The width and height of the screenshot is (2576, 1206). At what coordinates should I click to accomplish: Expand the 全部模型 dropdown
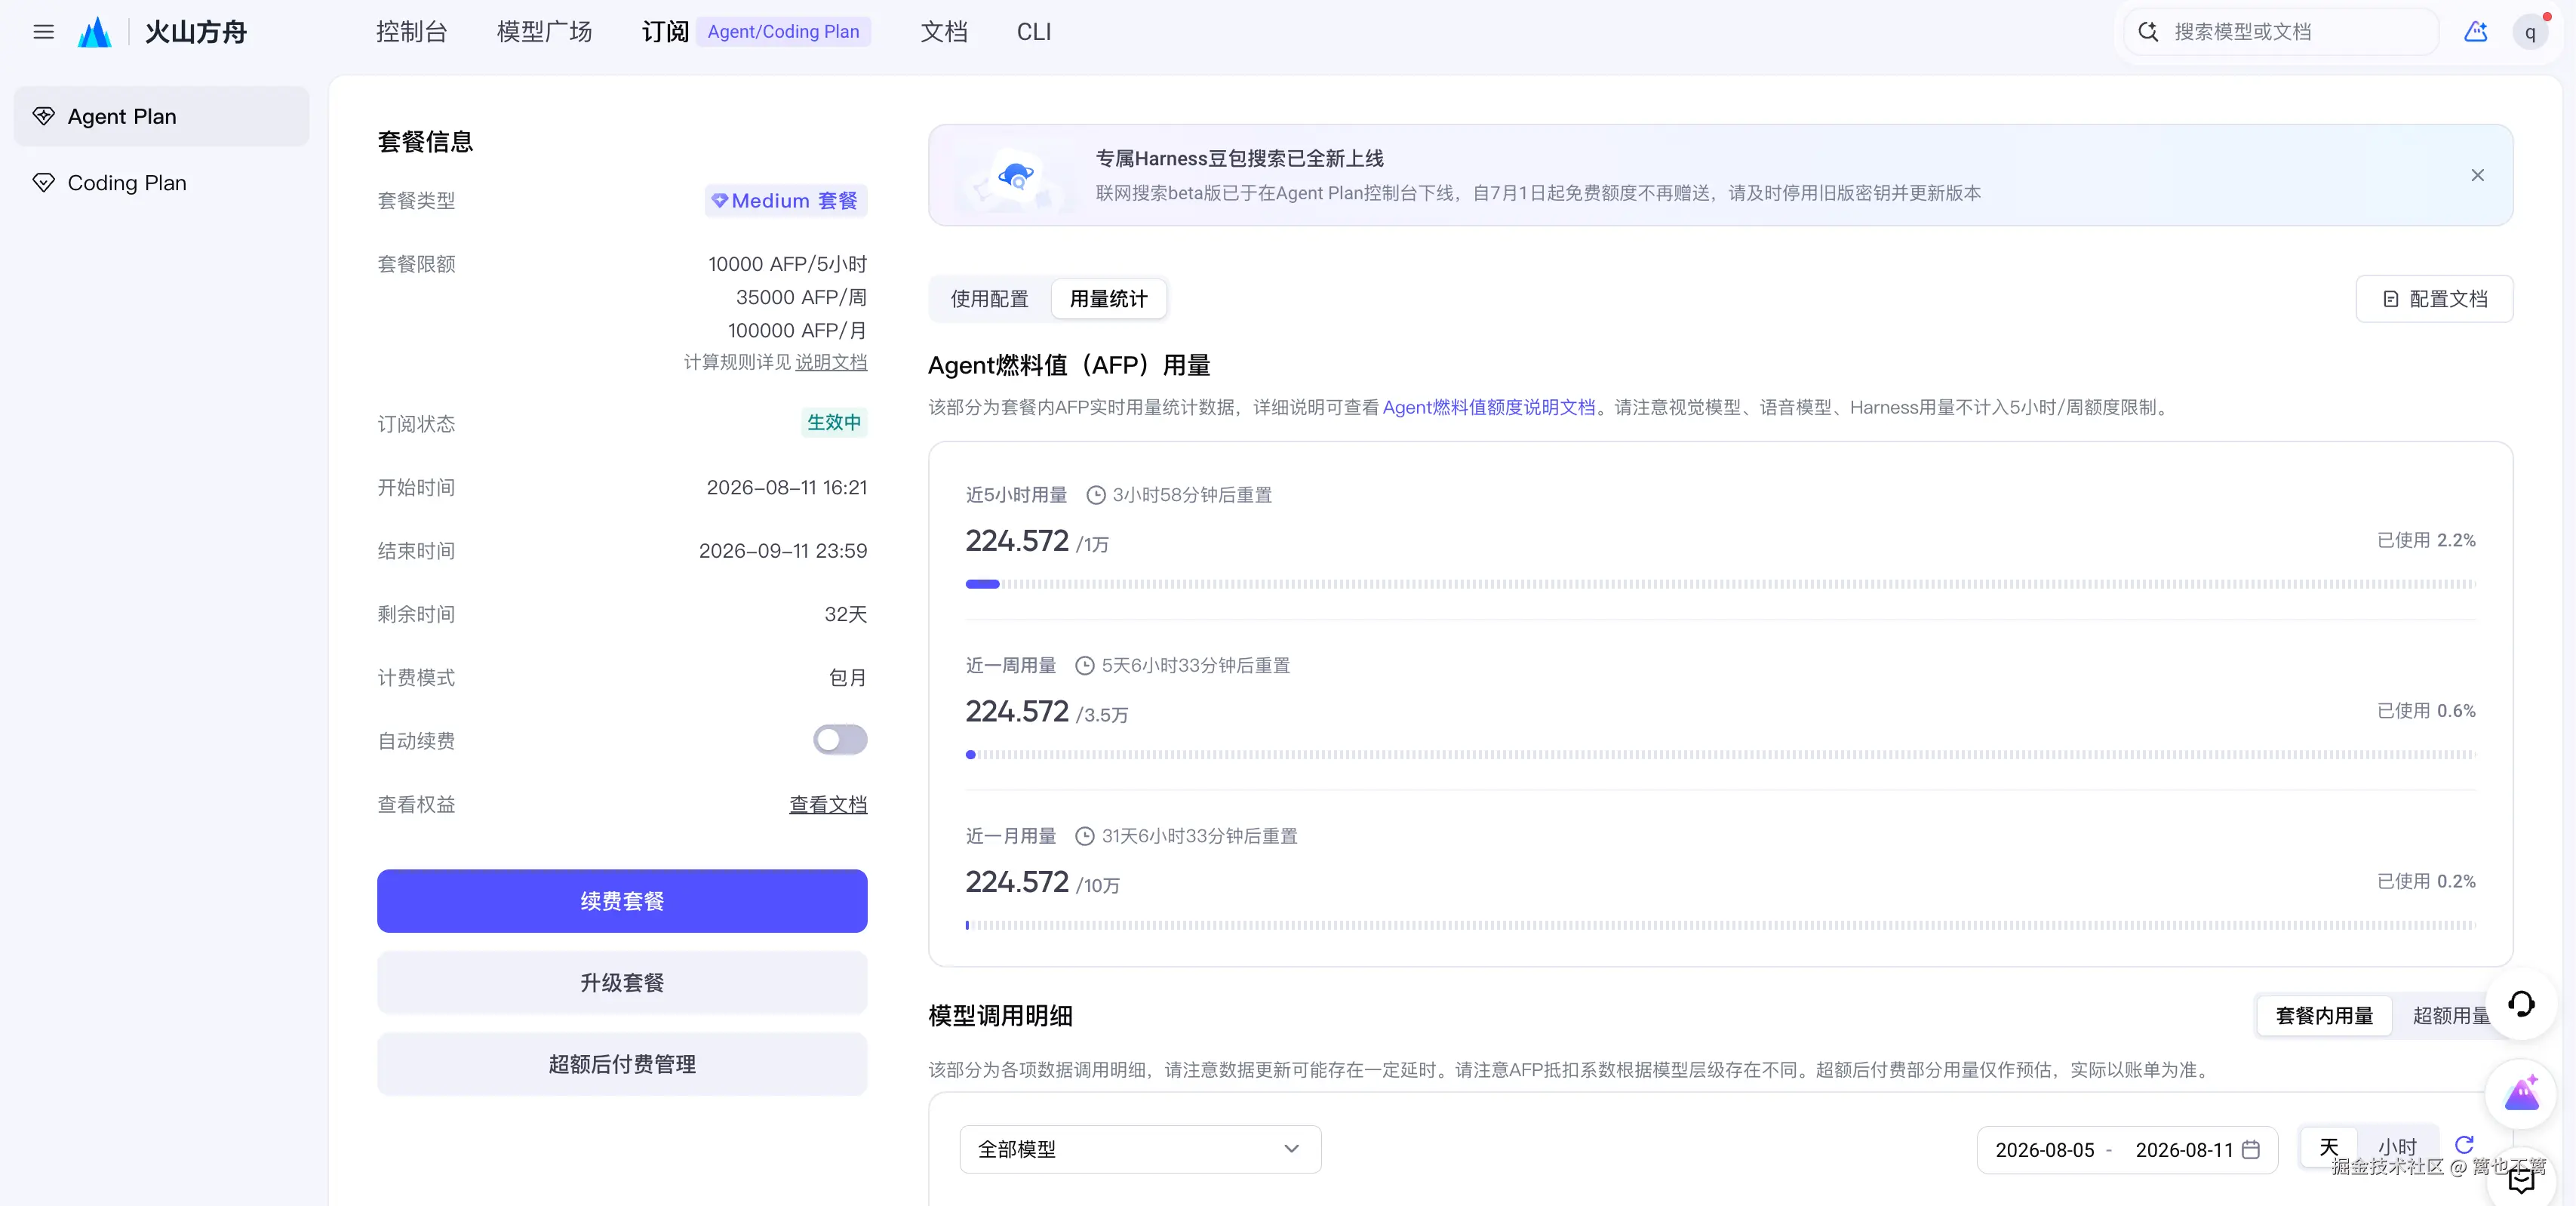point(1140,1149)
